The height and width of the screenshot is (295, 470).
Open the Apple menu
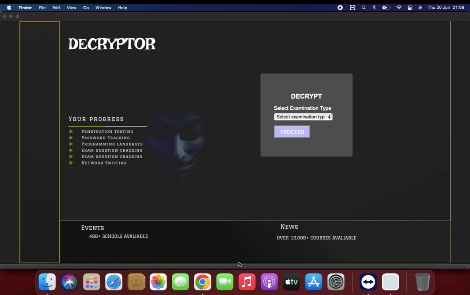click(x=9, y=8)
